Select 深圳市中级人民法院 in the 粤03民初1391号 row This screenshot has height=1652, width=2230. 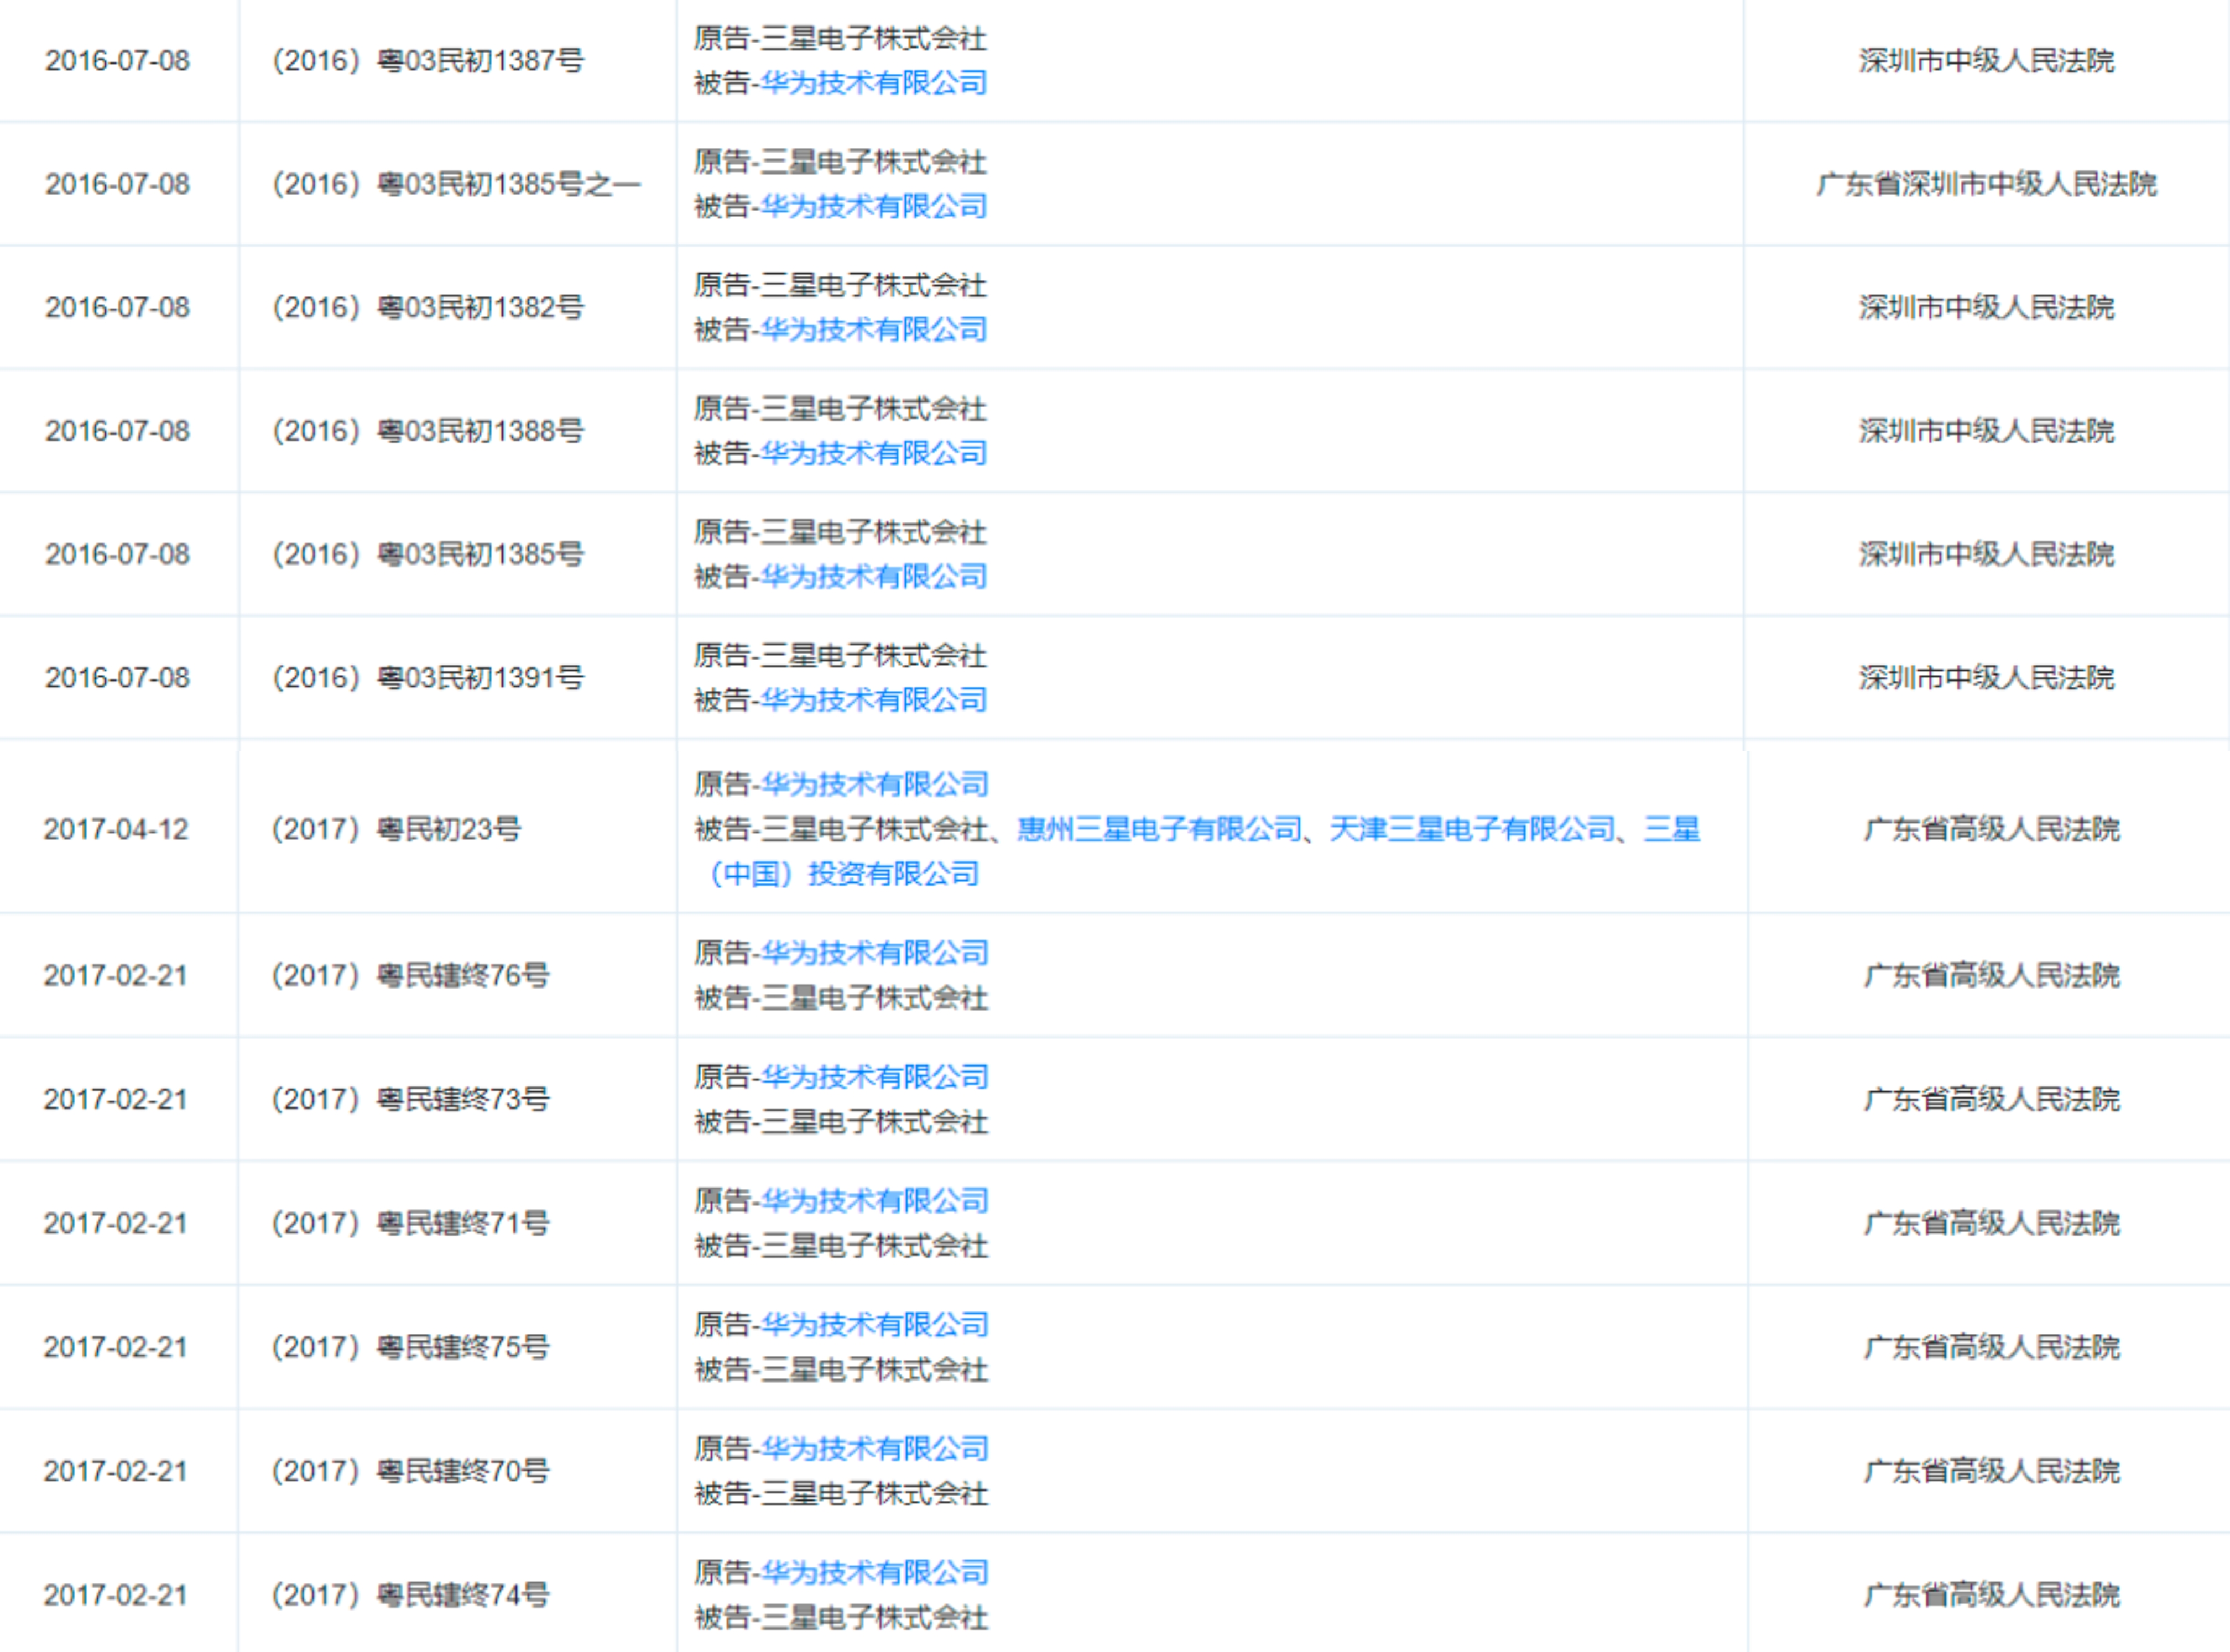1987,678
